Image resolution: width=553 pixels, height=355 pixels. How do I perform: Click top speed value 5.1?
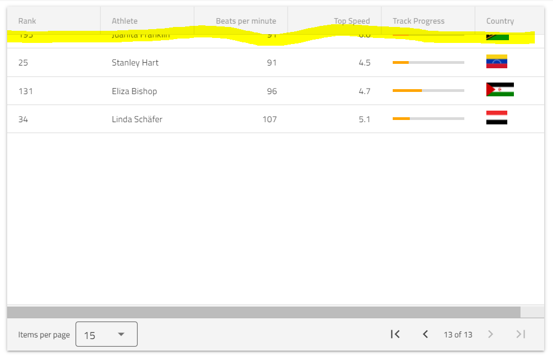coord(364,119)
